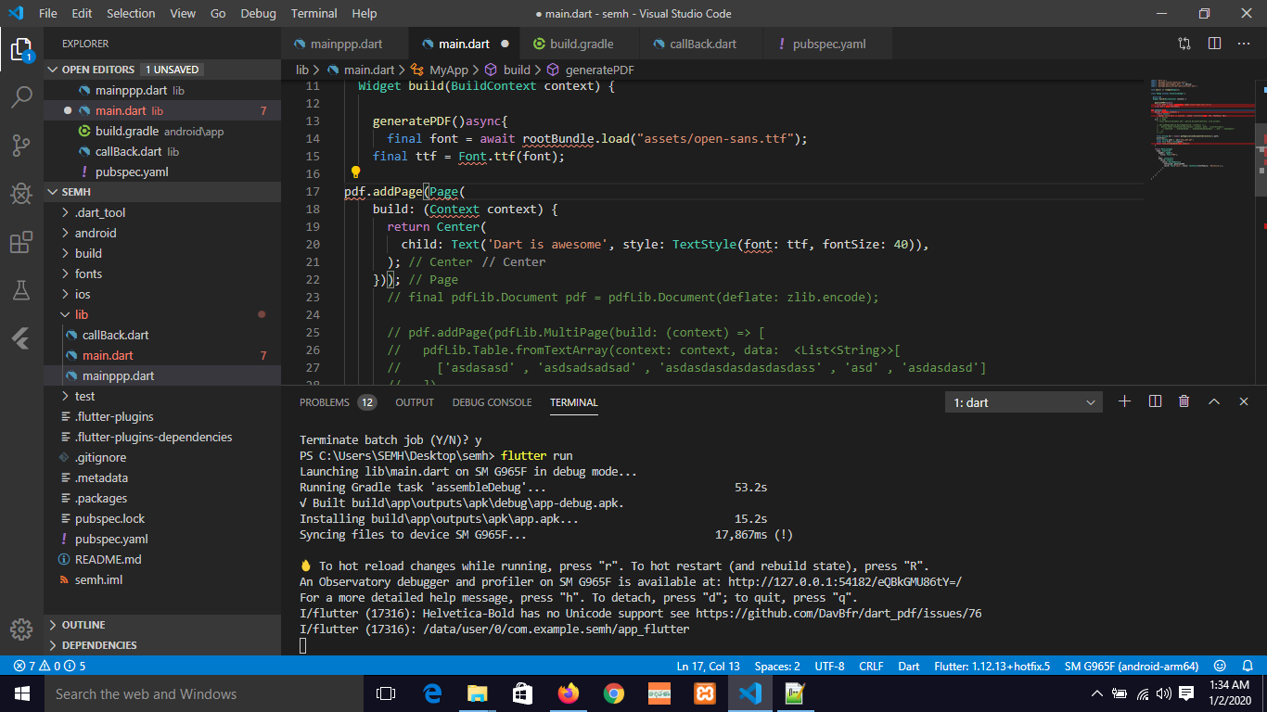Open the Source Control view icon
Viewport: 1267px width, 712px height.
(x=21, y=145)
